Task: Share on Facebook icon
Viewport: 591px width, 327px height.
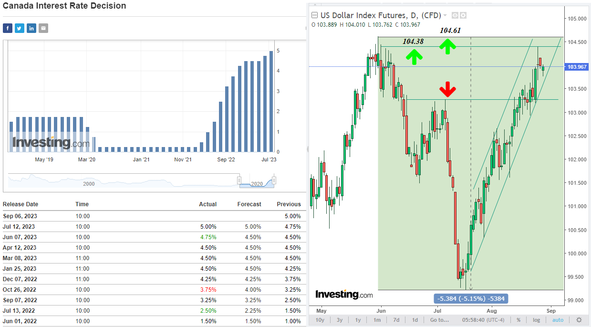Action: point(8,28)
